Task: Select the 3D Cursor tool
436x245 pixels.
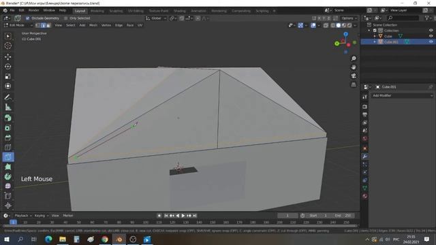Action: 7,46
